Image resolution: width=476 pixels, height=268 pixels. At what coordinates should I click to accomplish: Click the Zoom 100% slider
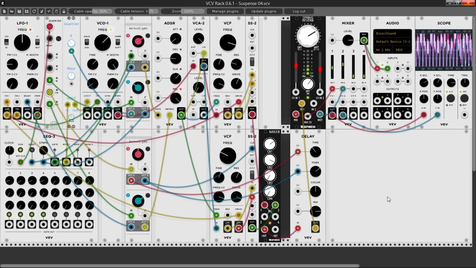click(x=183, y=11)
